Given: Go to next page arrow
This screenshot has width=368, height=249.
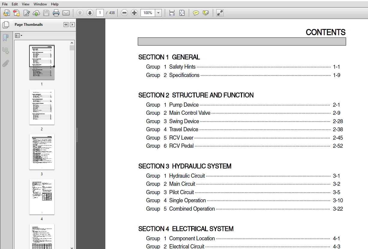Looking at the screenshot, I should tap(90, 13).
